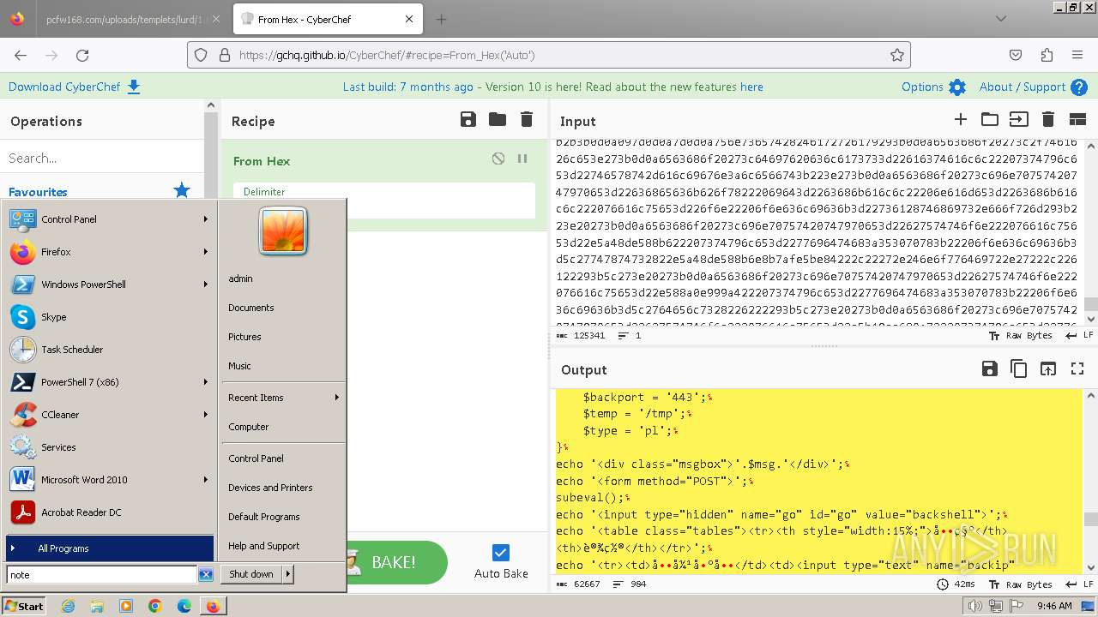
Task: Open the taskbar volume icon
Action: tap(975, 606)
